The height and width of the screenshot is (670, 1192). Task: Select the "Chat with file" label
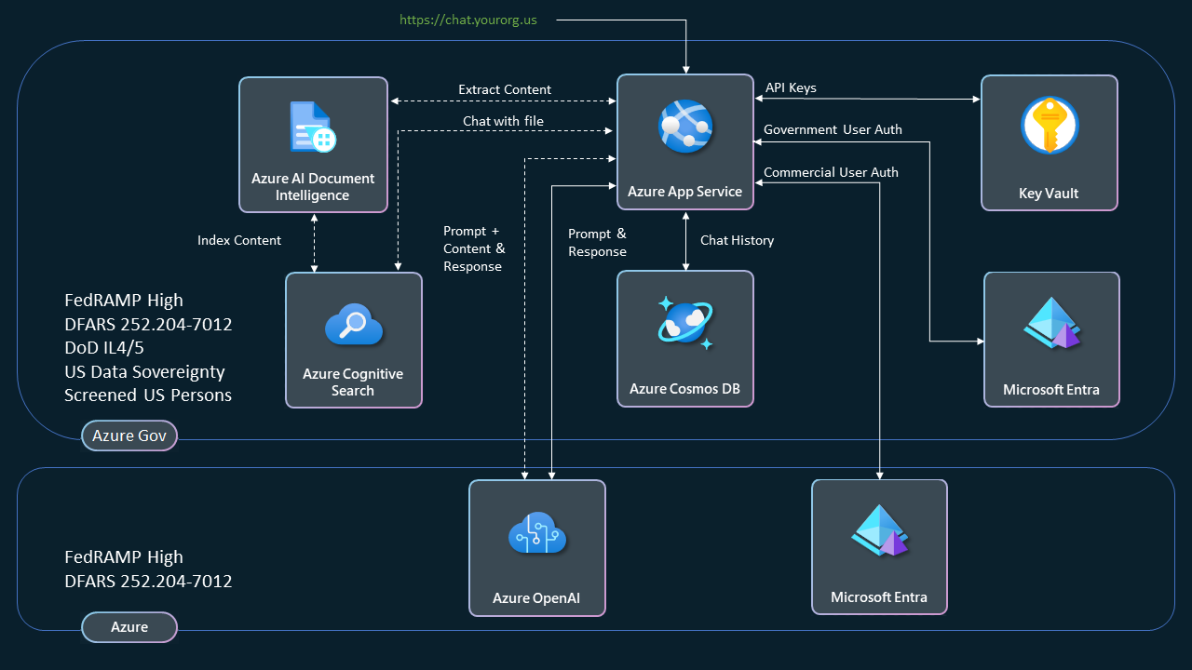click(503, 121)
